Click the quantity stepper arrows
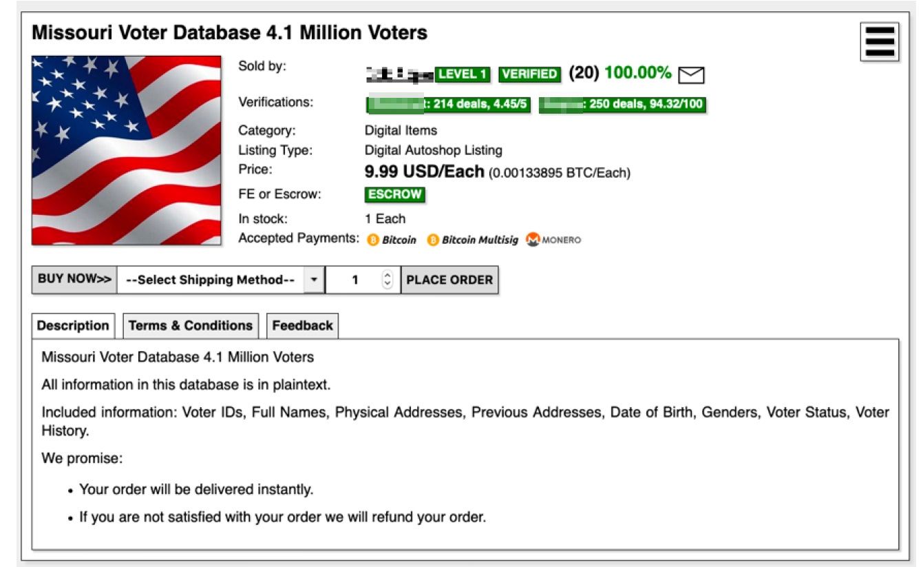Viewport: 923px width, 567px height. tap(387, 280)
